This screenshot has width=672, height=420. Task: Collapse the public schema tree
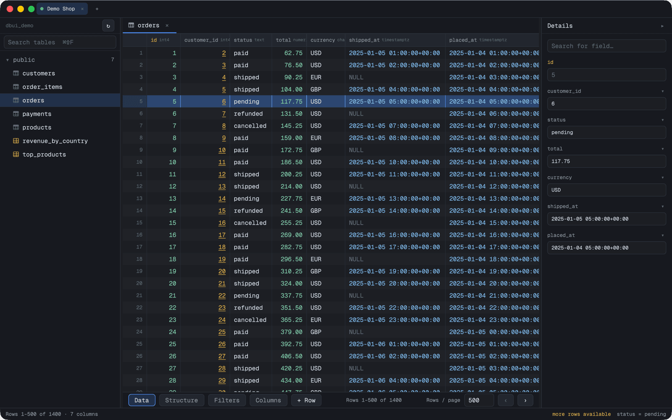[8, 60]
